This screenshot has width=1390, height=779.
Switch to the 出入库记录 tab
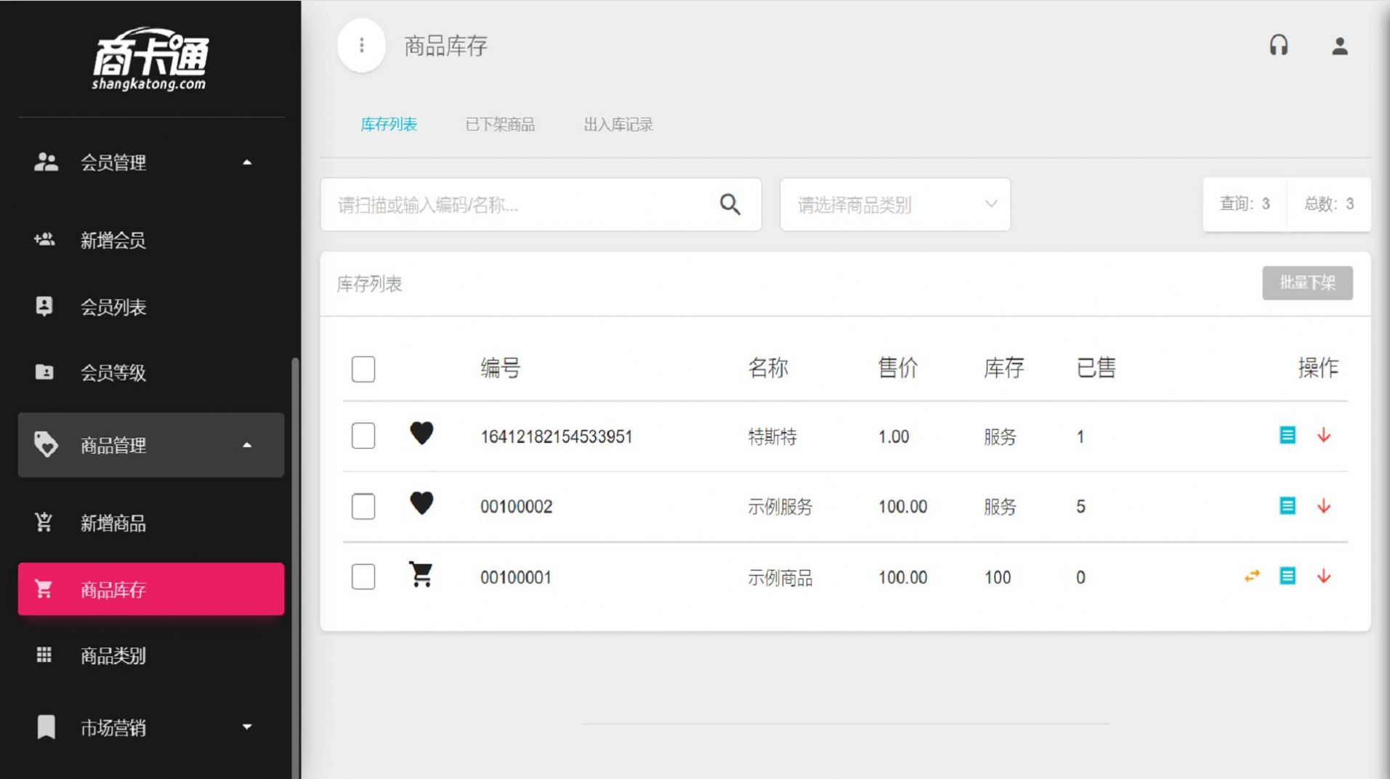coord(618,124)
